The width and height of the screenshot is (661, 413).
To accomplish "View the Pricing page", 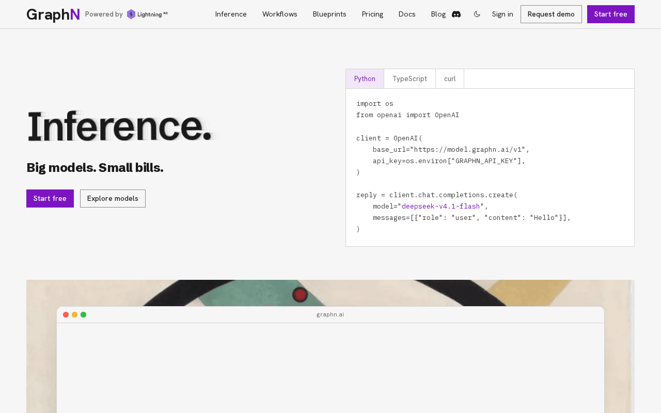I will (x=372, y=14).
